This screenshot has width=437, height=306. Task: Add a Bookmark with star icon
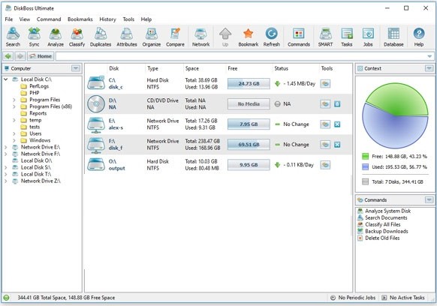point(249,37)
